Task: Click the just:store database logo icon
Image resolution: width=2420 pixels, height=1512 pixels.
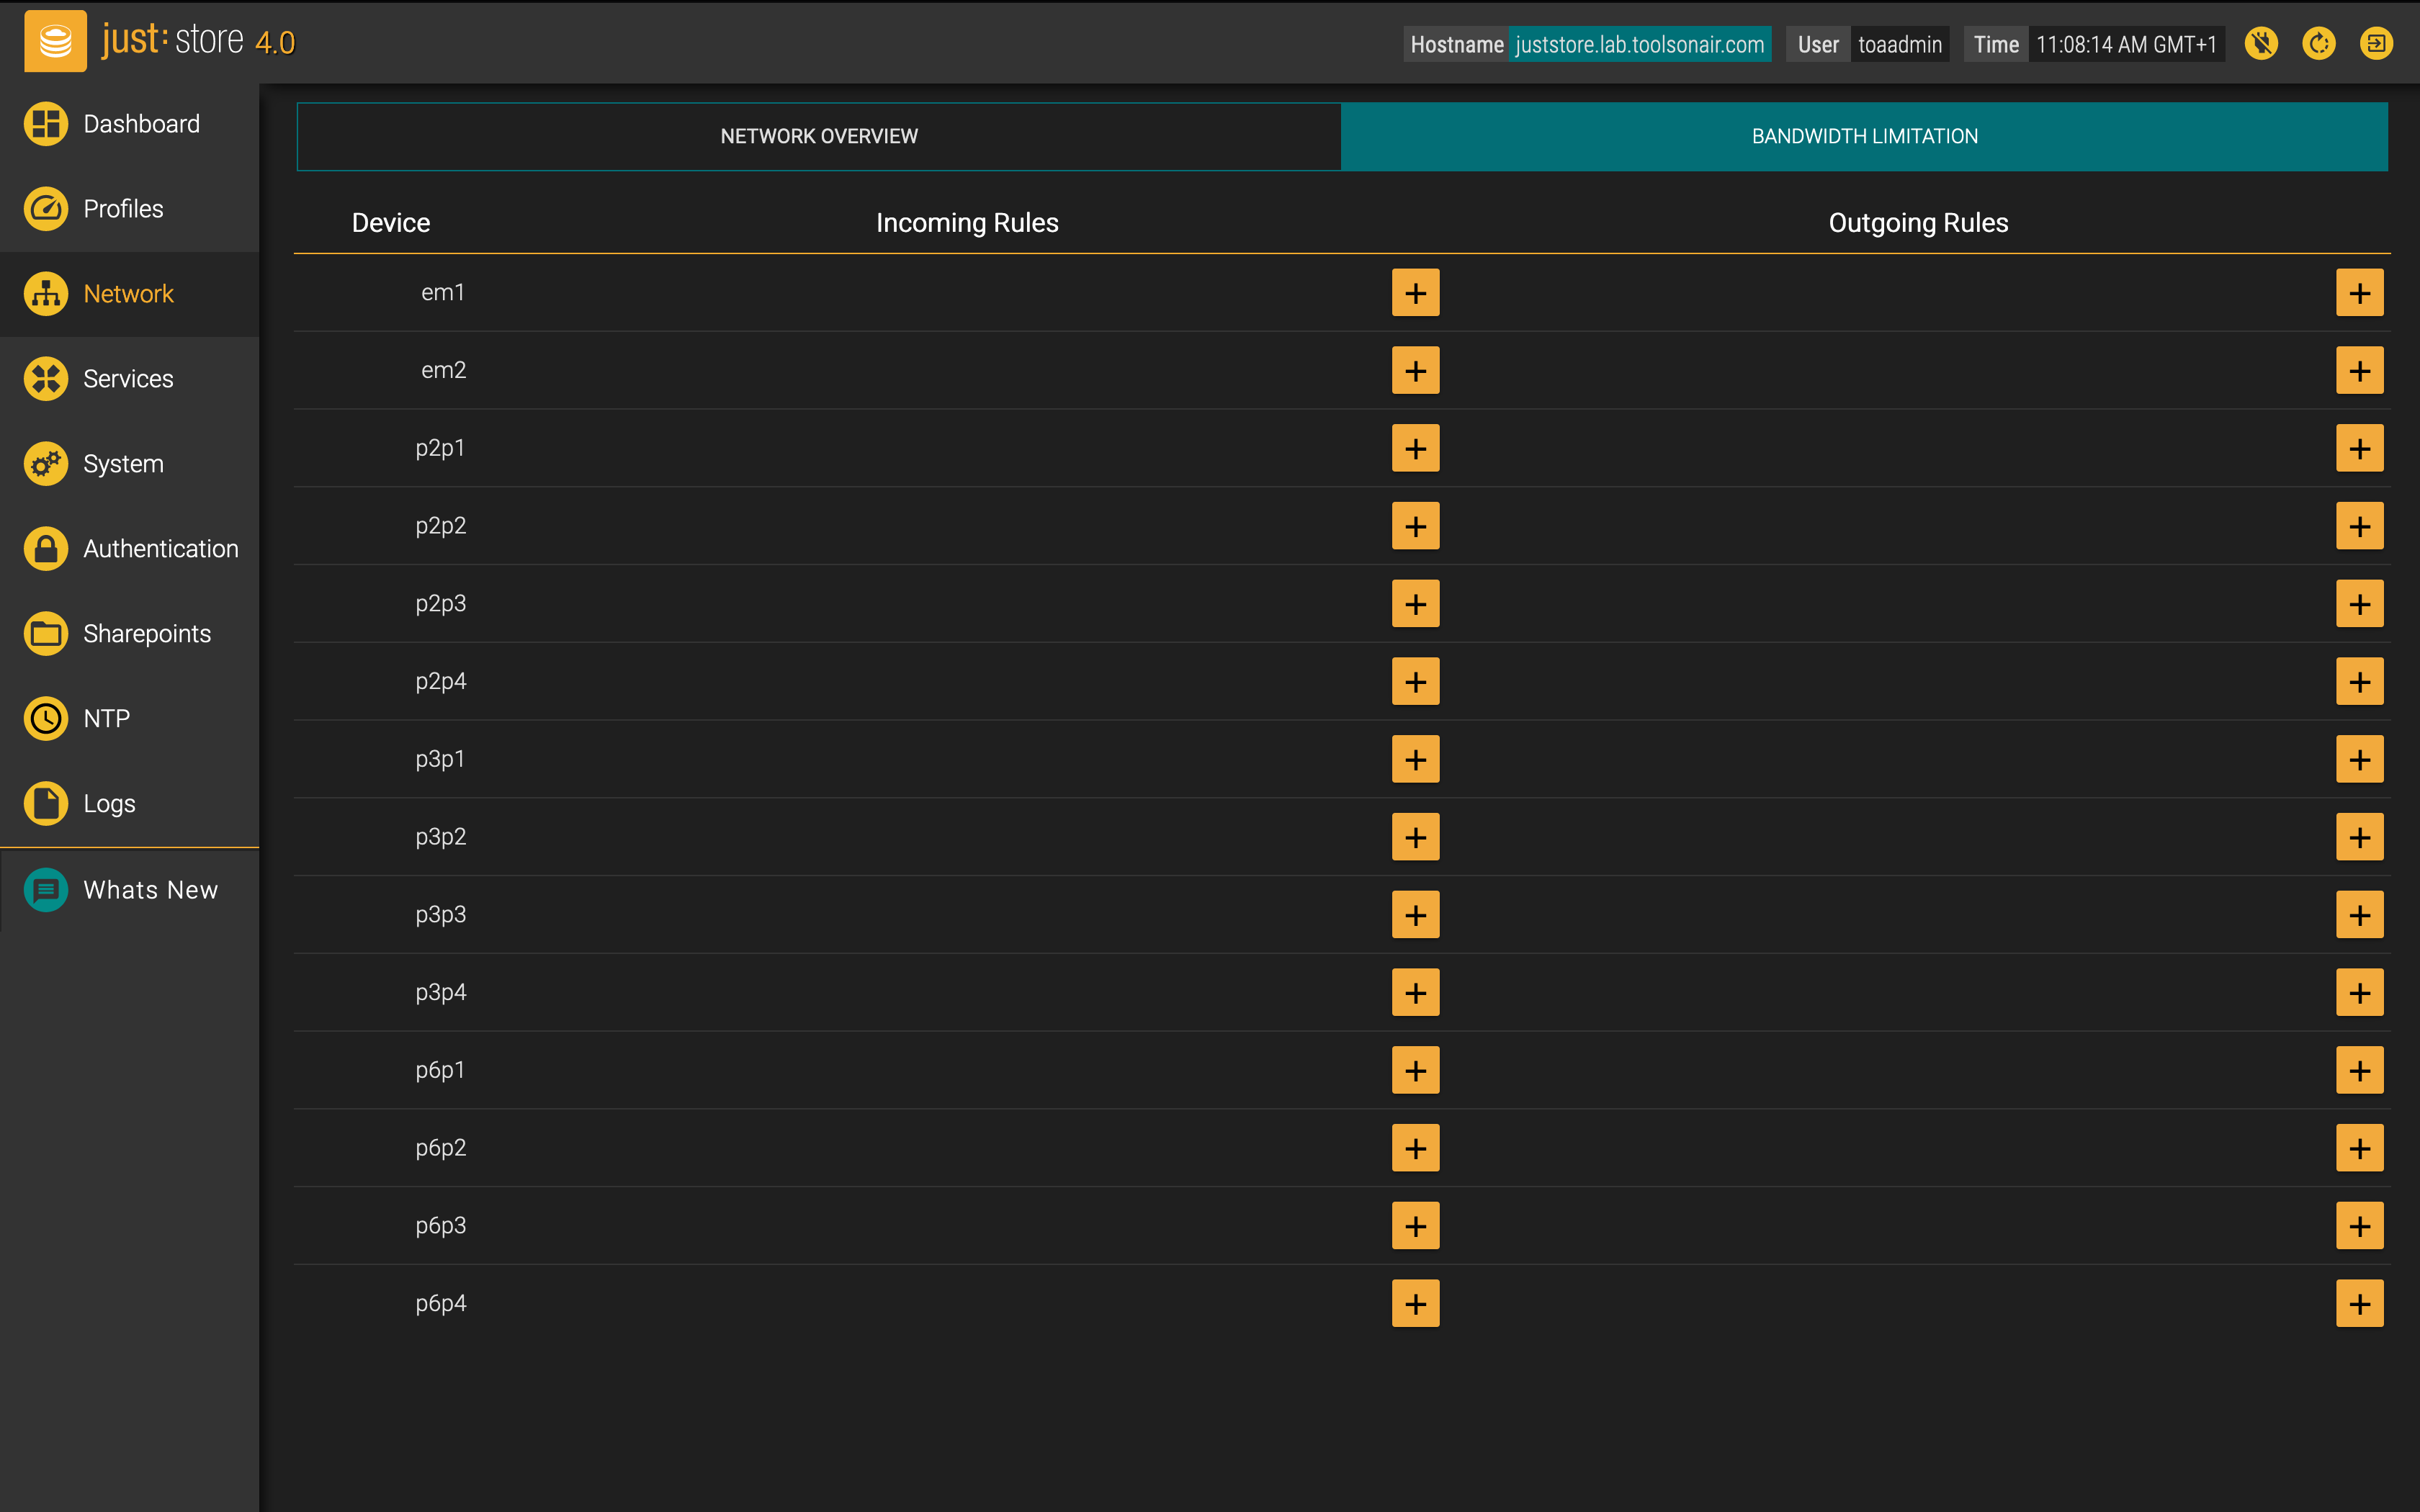Action: click(x=56, y=41)
